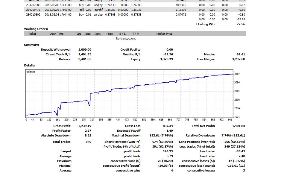
Task: Select the Deposit/Withdrawal value 2,000.00
Action: coord(85,50)
